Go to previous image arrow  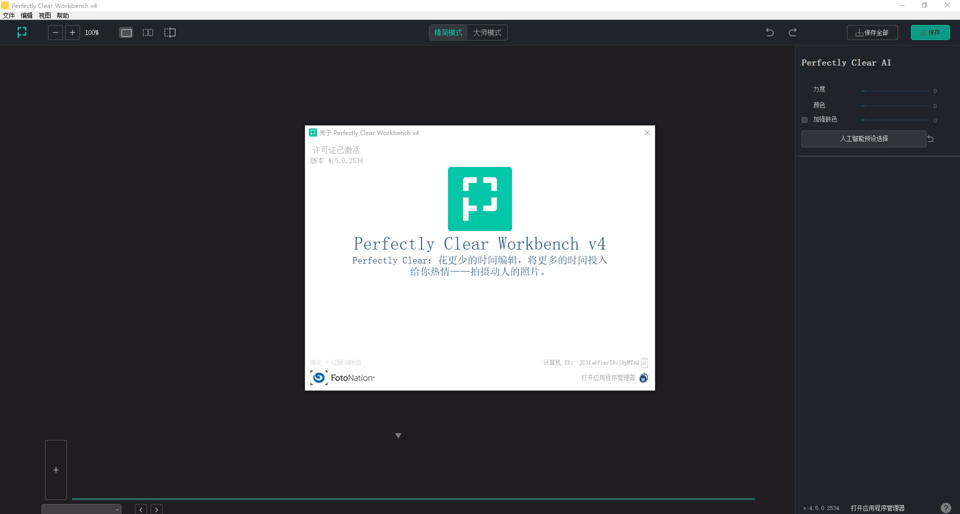(x=141, y=509)
